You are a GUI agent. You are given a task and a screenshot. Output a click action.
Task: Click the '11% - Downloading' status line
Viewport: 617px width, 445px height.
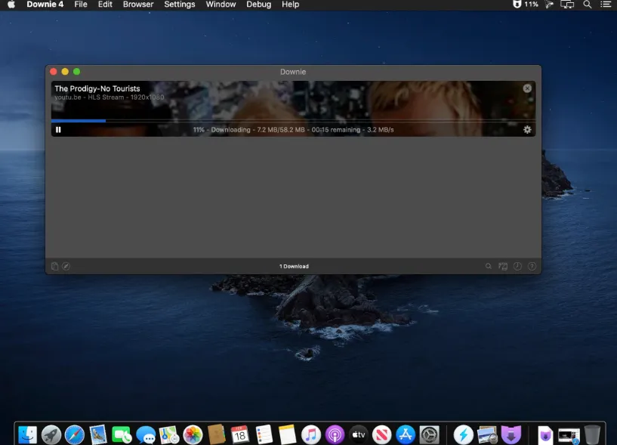(x=293, y=129)
